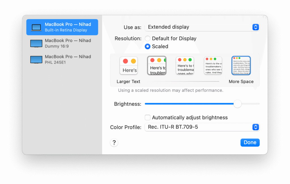Viewport: 290px width, 184px height.
Task: Open the Color Profile dropdown
Action: [x=202, y=127]
